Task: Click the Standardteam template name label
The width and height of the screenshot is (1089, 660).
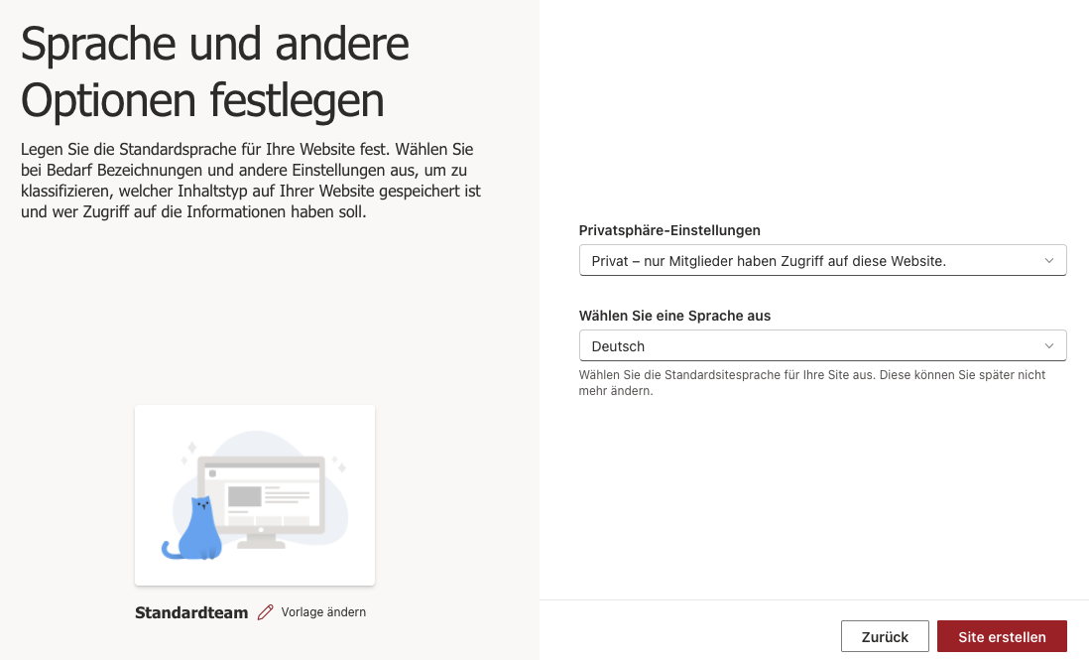Action: [x=191, y=612]
